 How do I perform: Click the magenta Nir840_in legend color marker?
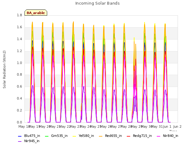(159, 136)
